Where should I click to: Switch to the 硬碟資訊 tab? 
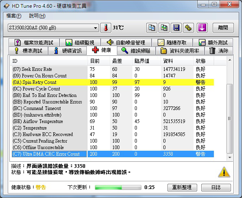(68, 51)
